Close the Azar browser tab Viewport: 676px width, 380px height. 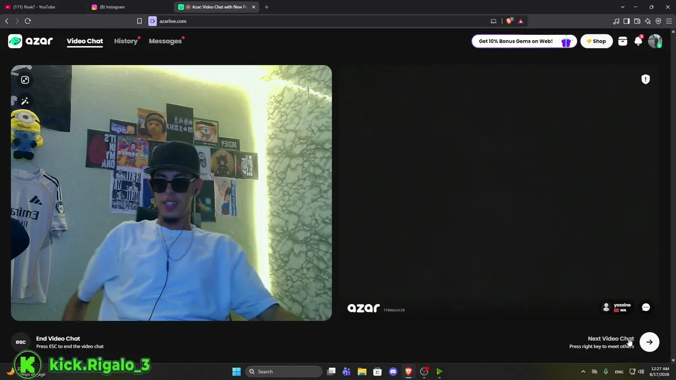point(253,7)
